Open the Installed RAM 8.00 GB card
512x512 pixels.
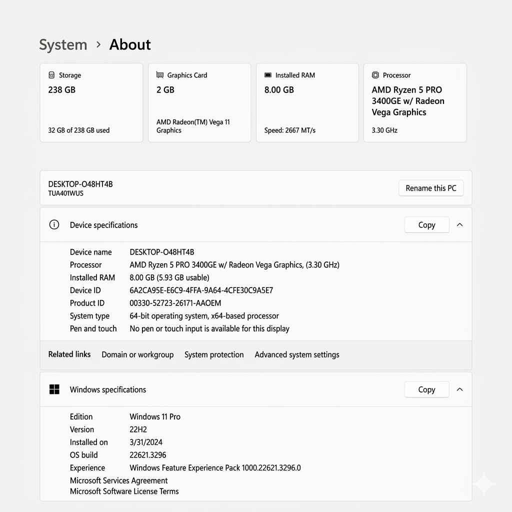coord(307,103)
